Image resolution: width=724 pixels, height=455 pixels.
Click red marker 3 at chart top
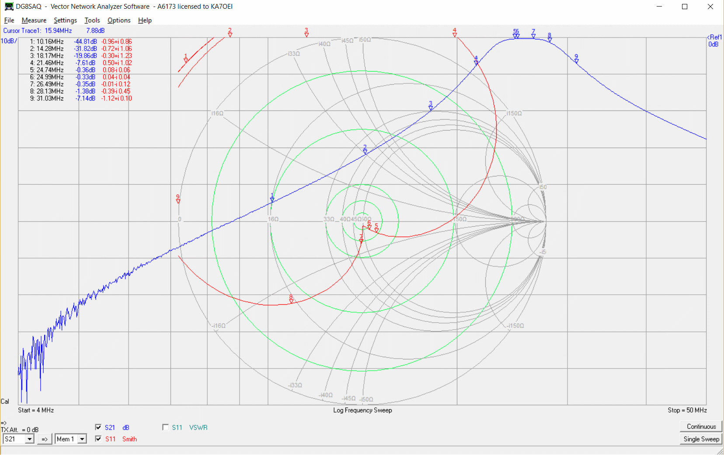pyautogui.click(x=306, y=33)
